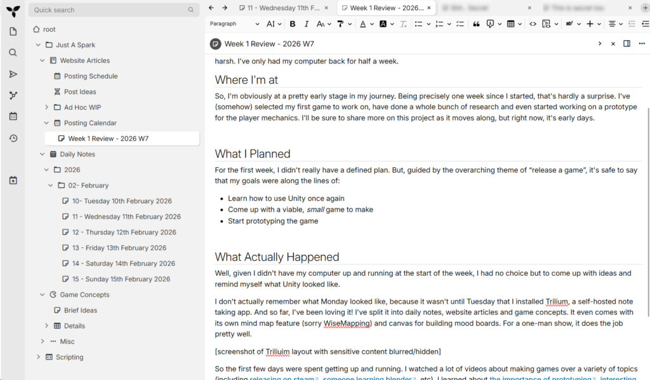The width and height of the screenshot is (650, 380).
Task: Toggle italic formatting
Action: [307, 24]
